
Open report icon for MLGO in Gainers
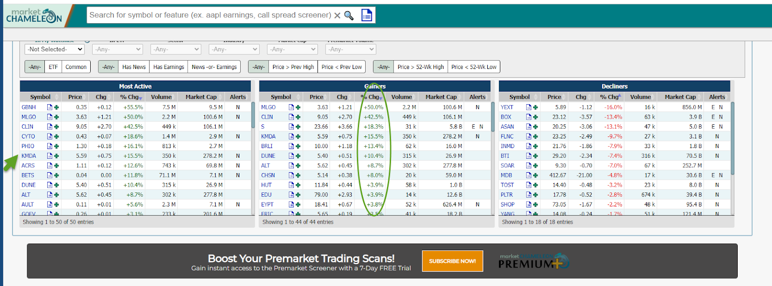[x=291, y=108]
